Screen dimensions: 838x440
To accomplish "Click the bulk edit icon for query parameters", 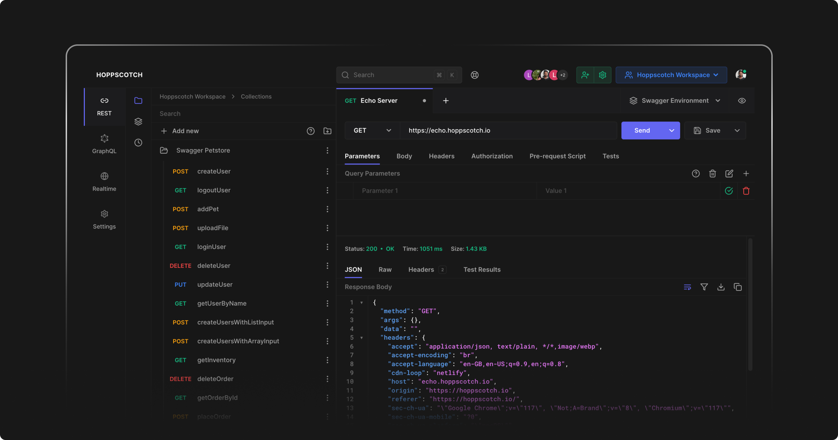I will [729, 173].
